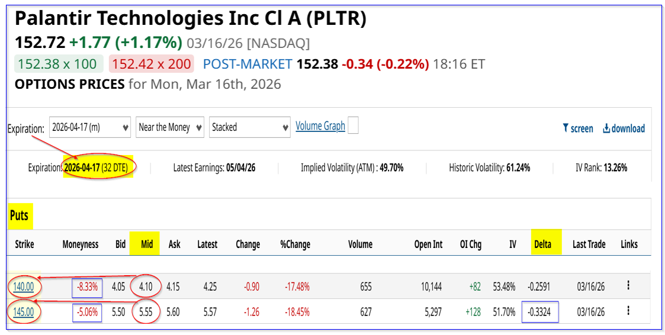665x335 pixels.
Task: Open links menu for 140.00 strike row
Action: tap(628, 286)
